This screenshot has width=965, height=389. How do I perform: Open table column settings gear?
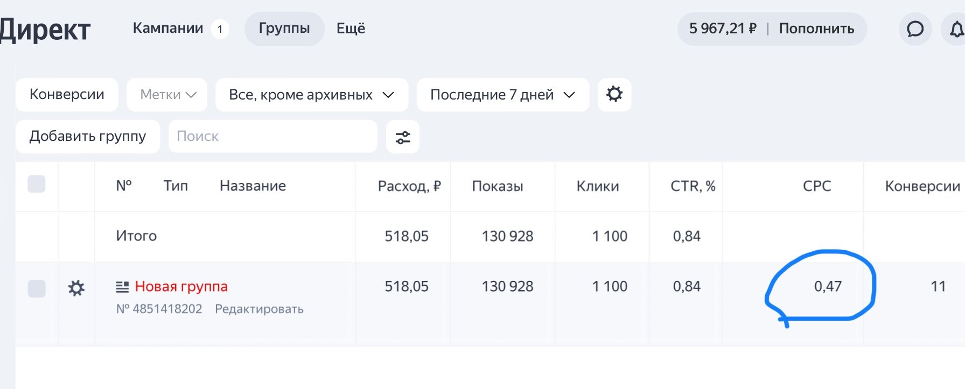coord(614,94)
